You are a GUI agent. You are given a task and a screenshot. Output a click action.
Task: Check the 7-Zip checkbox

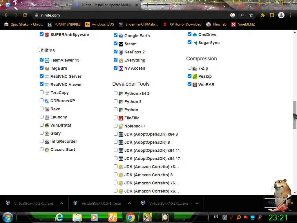(189, 68)
